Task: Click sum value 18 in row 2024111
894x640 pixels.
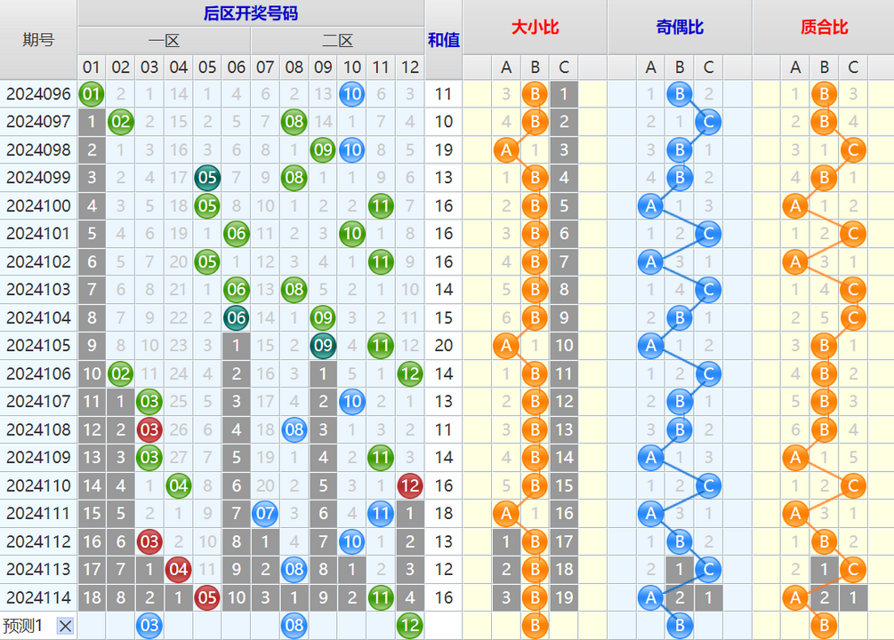Action: pyautogui.click(x=444, y=514)
